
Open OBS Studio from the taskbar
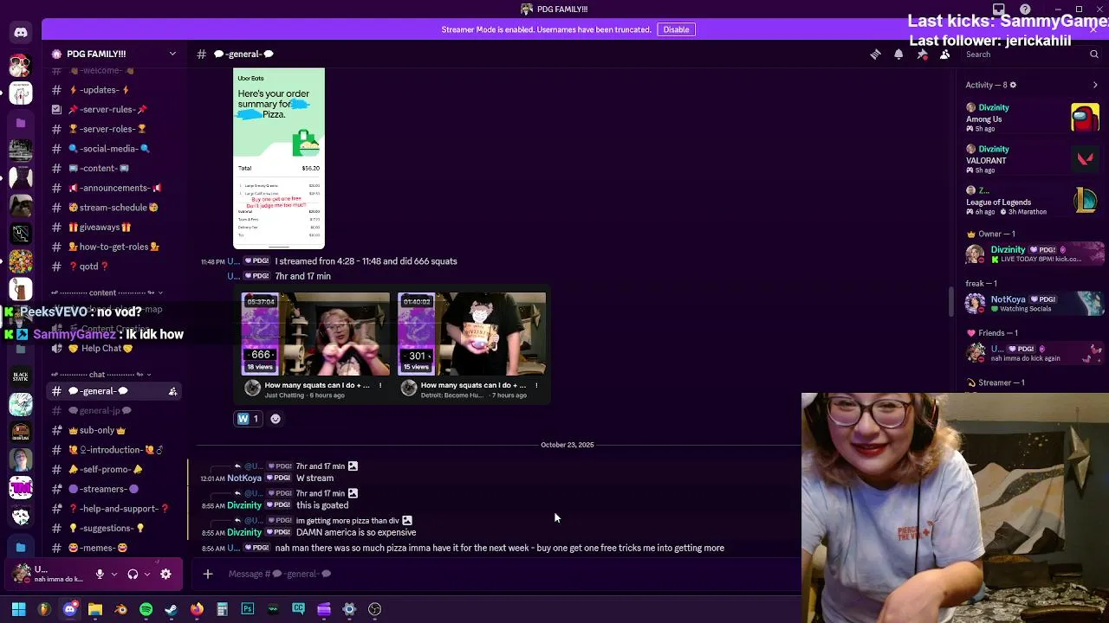click(x=375, y=609)
